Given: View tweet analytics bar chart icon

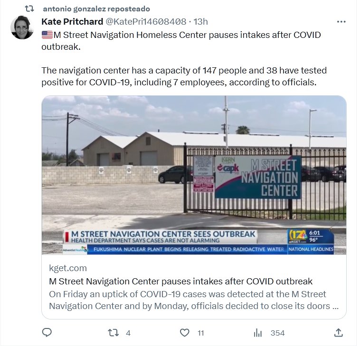Looking at the screenshot, I should click(x=257, y=333).
